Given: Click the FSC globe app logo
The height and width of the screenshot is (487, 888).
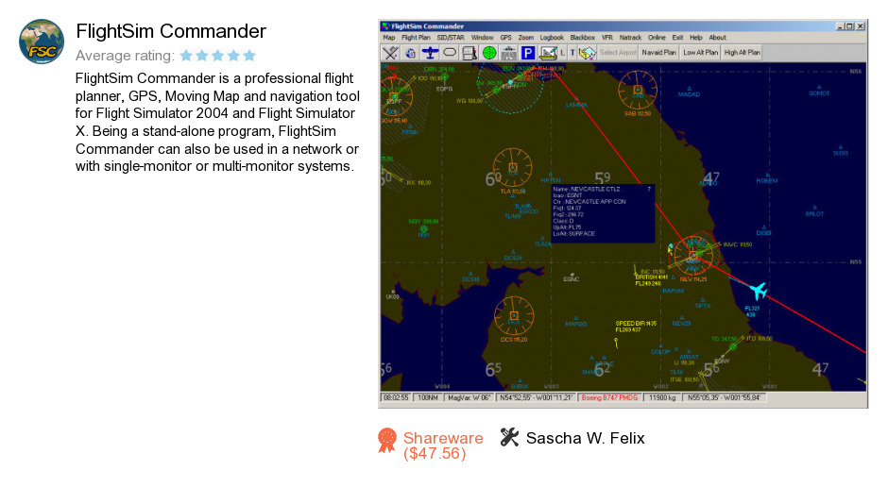Looking at the screenshot, I should 42,42.
